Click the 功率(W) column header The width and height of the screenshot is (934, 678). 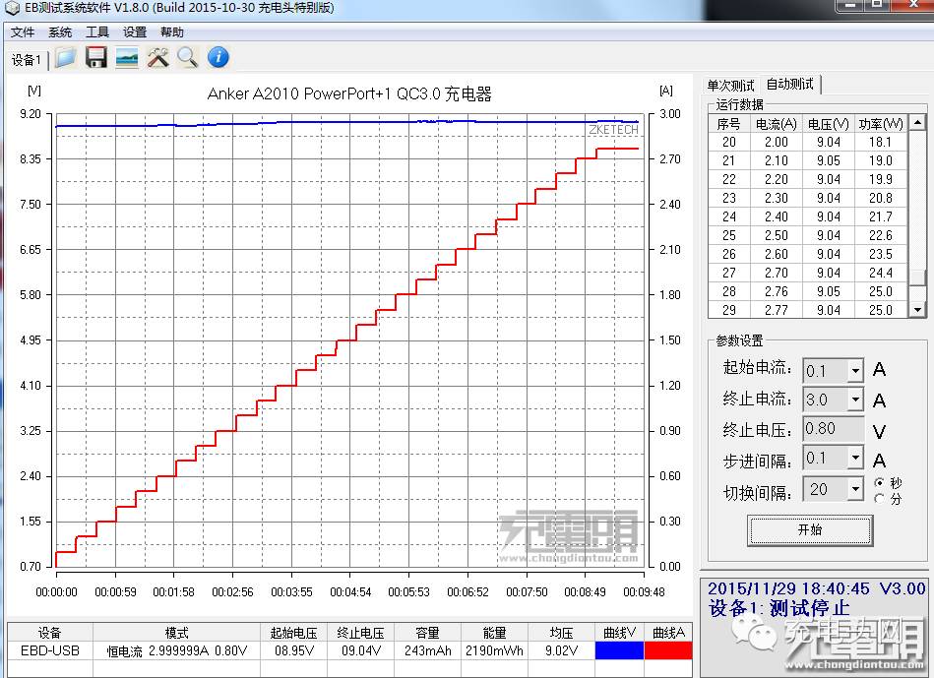(x=881, y=123)
